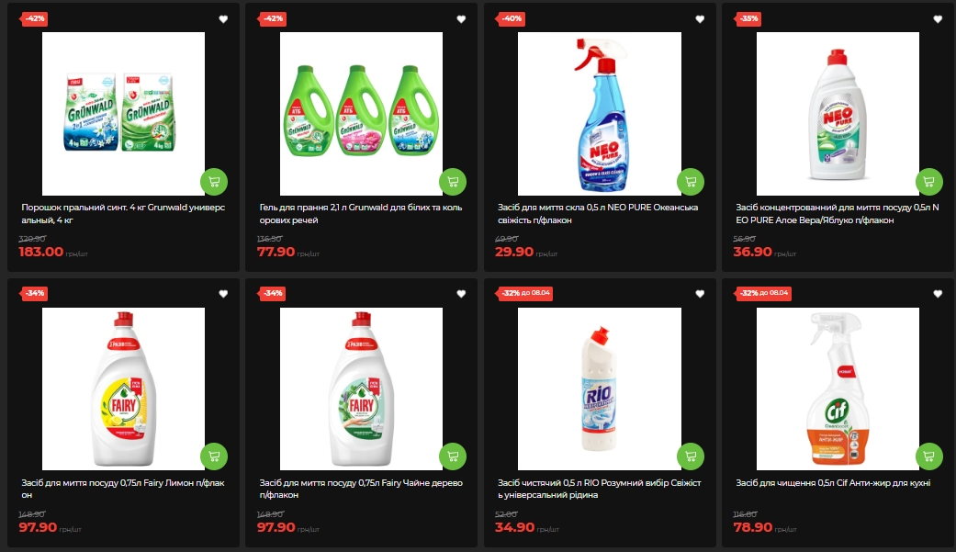The height and width of the screenshot is (552, 956).
Task: Add Fairy Лимон dish soap to cart
Action: pyautogui.click(x=214, y=456)
